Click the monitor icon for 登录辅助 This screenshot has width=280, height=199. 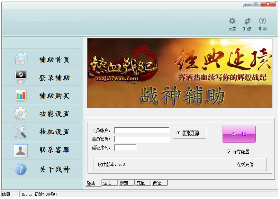(21, 76)
